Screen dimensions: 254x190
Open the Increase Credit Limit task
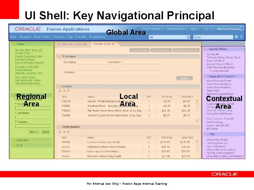point(26,67)
